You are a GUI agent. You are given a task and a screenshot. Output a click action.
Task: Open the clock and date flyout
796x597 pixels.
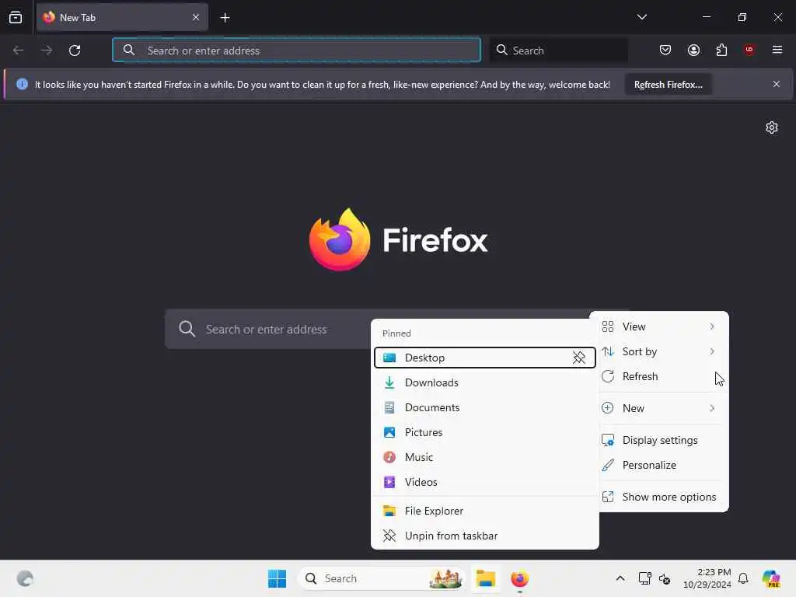pyautogui.click(x=707, y=578)
